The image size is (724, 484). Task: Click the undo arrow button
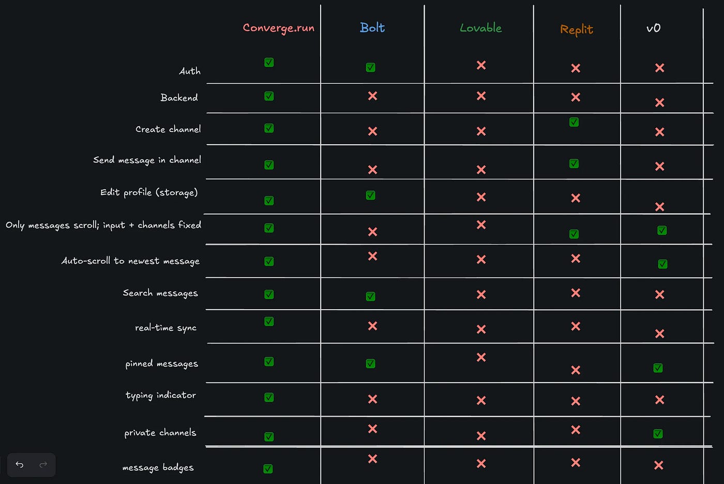point(20,464)
